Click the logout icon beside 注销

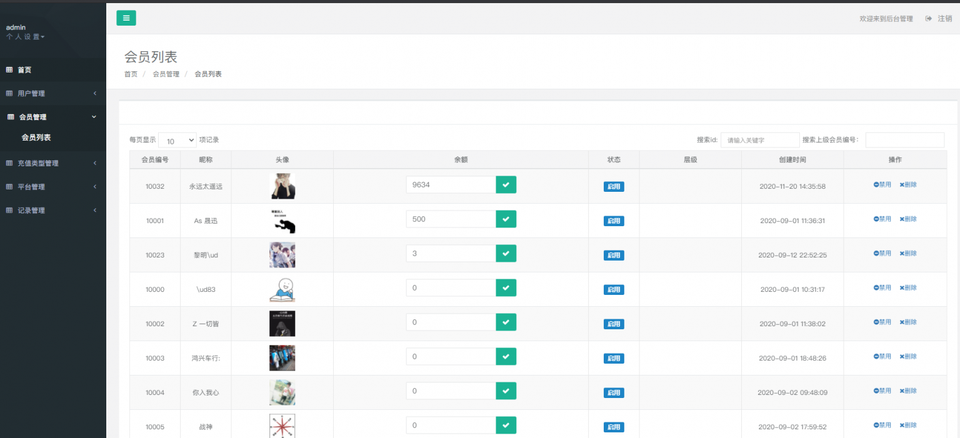pos(929,19)
